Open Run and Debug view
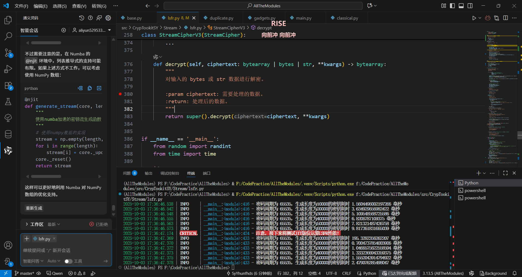Screen dimensions: 522x277 point(8,69)
